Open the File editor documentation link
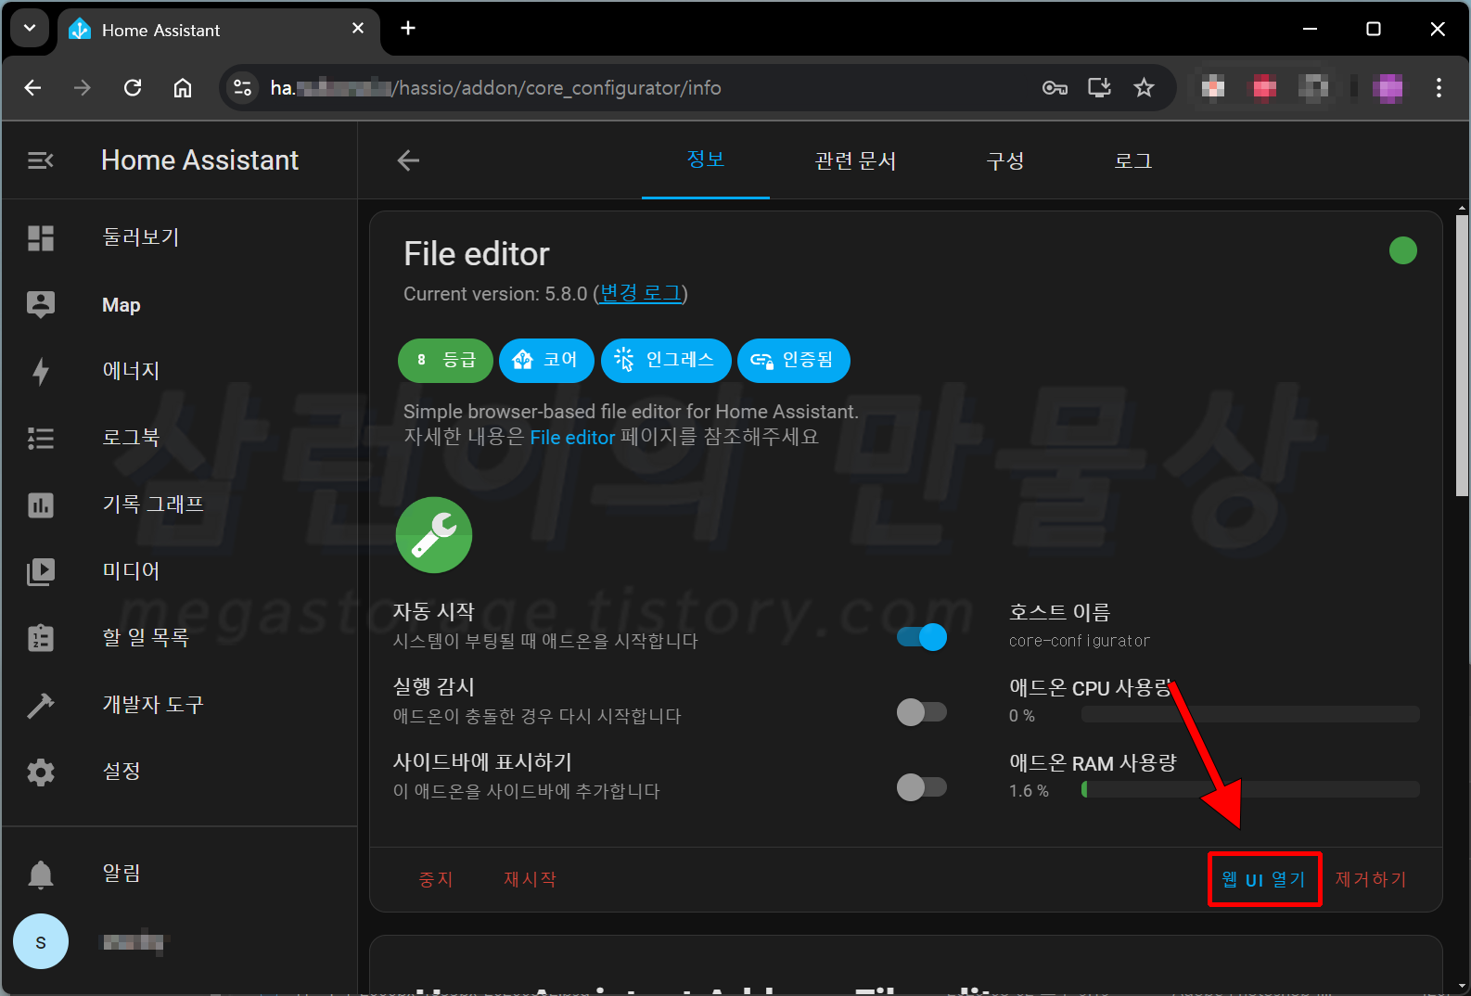Image resolution: width=1471 pixels, height=996 pixels. tap(572, 438)
